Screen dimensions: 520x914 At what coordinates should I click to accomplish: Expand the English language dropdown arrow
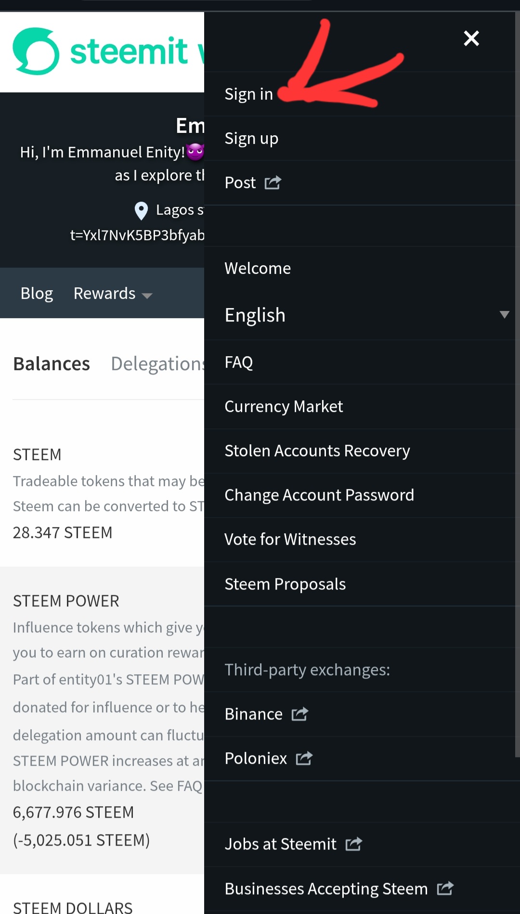pyautogui.click(x=504, y=315)
